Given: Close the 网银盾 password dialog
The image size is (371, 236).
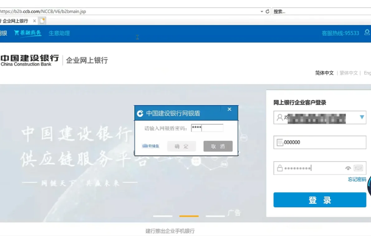Looking at the screenshot, I should [229, 109].
